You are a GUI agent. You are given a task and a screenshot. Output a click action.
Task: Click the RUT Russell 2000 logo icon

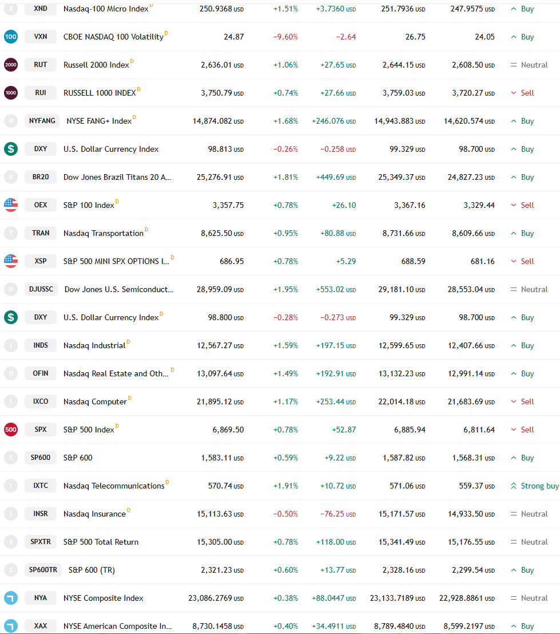pyautogui.click(x=11, y=65)
